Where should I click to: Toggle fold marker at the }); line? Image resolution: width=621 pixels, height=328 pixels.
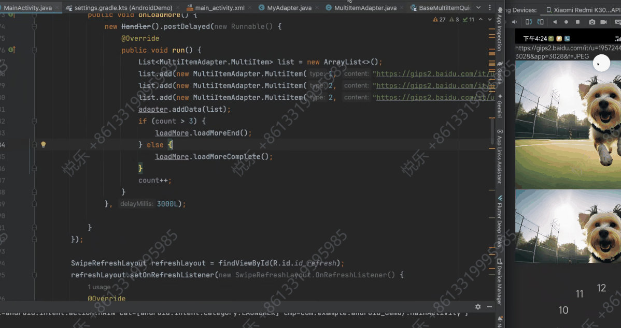pos(34,240)
